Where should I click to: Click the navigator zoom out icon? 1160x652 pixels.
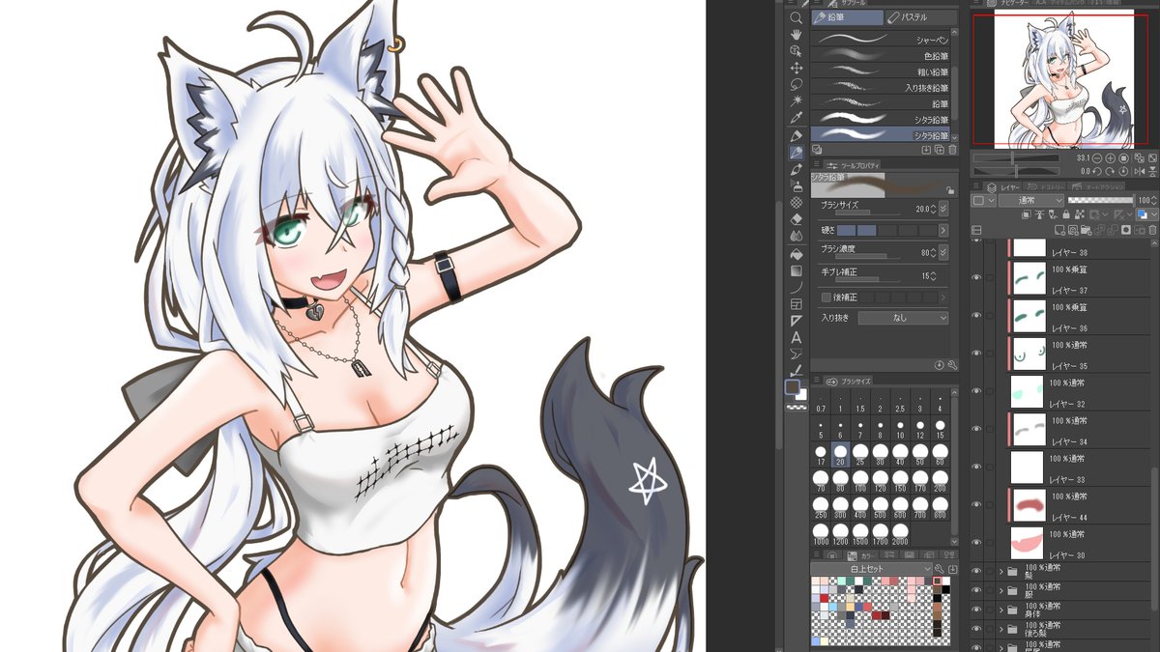1097,157
